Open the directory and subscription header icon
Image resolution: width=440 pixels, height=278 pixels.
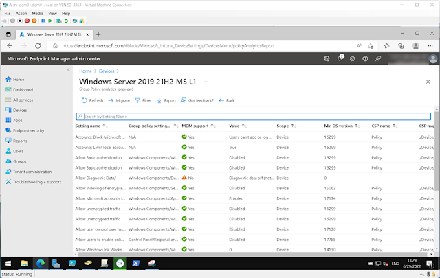tap(327, 58)
